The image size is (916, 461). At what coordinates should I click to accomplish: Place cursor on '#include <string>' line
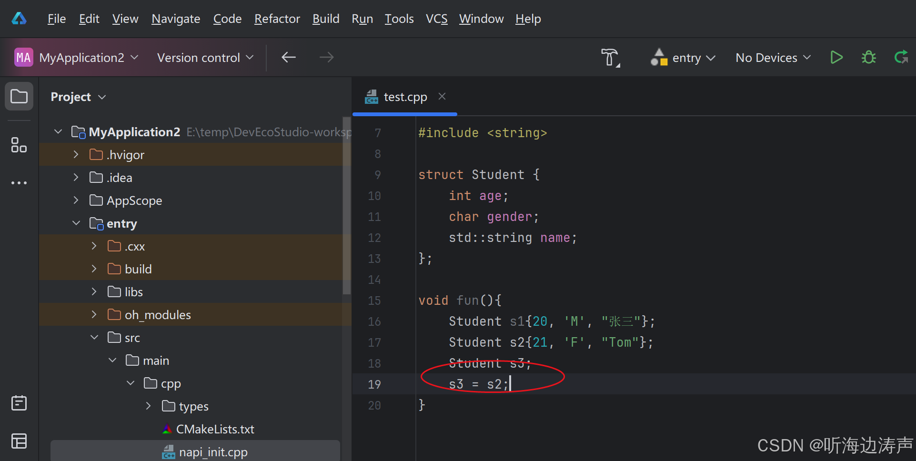tap(483, 133)
